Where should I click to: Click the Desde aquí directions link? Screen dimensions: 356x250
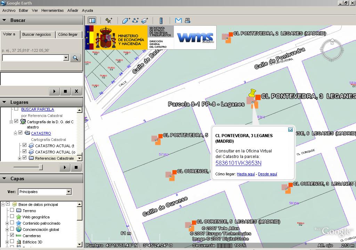click(267, 174)
